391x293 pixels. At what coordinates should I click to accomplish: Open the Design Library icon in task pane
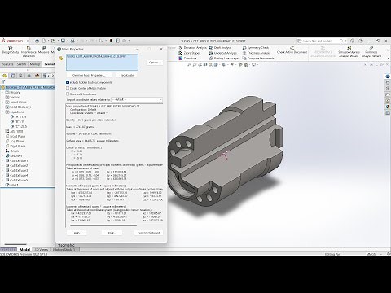click(388, 89)
